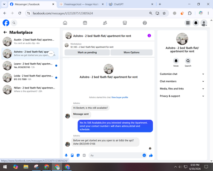Open a new browser tab
The width and height of the screenshot is (213, 171).
160,4
